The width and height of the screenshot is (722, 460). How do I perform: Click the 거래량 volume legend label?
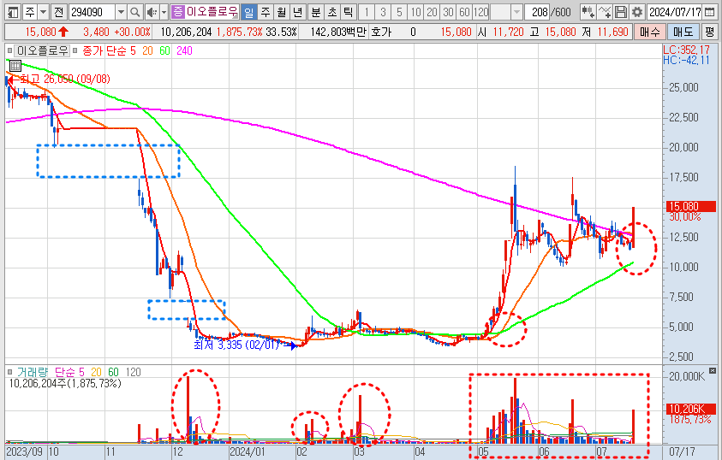click(33, 372)
